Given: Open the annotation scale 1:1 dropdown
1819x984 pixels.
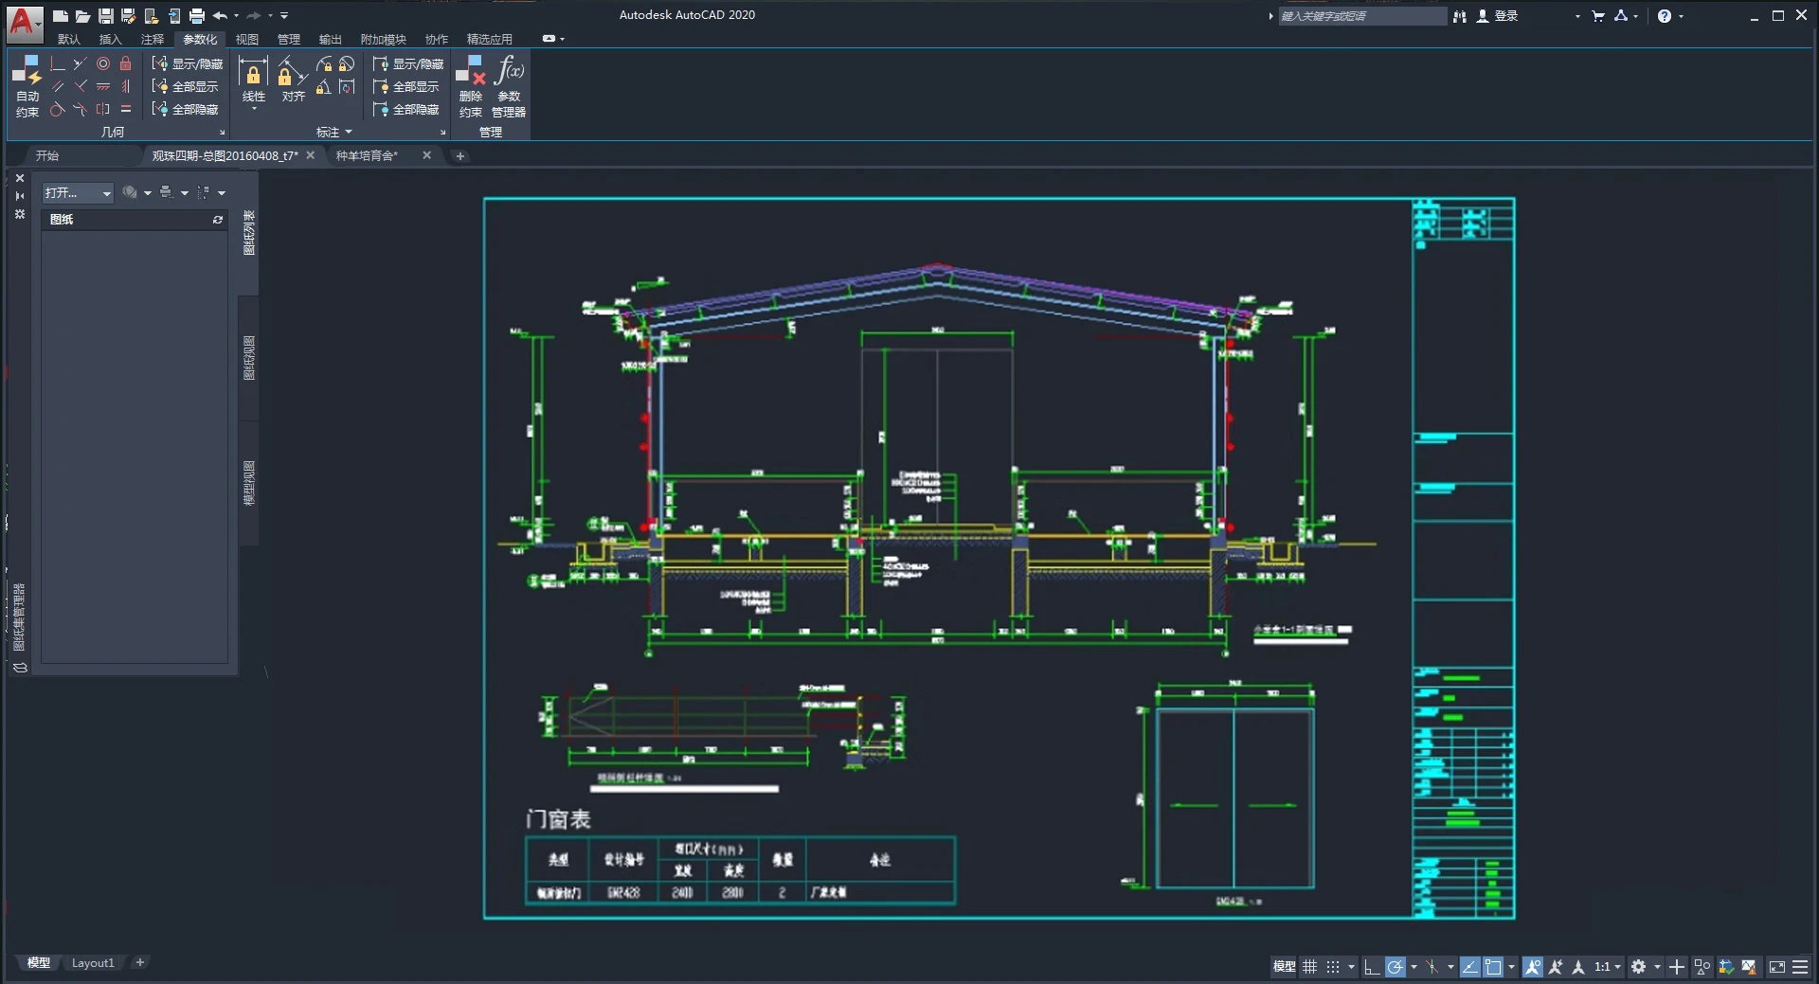Looking at the screenshot, I should coord(1608,967).
